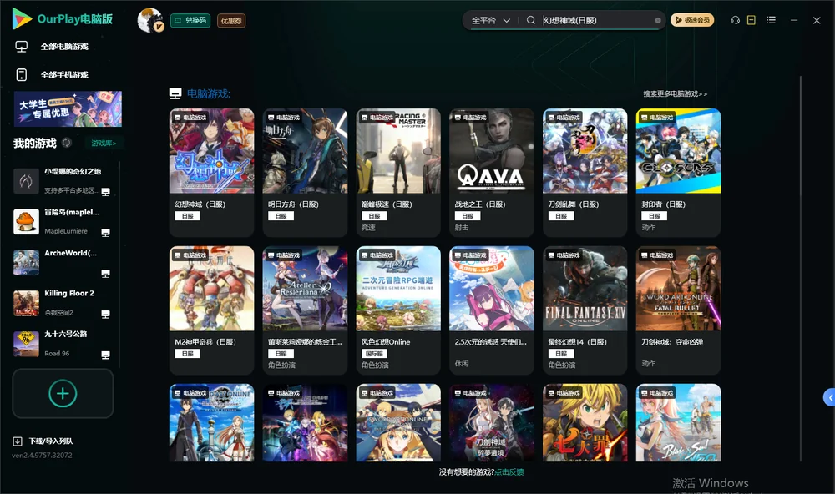Refresh the 我的游戏 list
This screenshot has width=835, height=494.
pos(67,143)
